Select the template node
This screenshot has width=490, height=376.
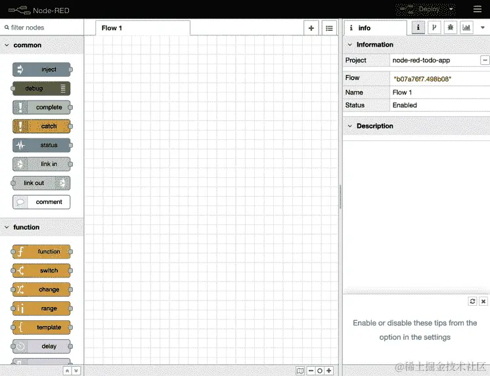tap(41, 327)
